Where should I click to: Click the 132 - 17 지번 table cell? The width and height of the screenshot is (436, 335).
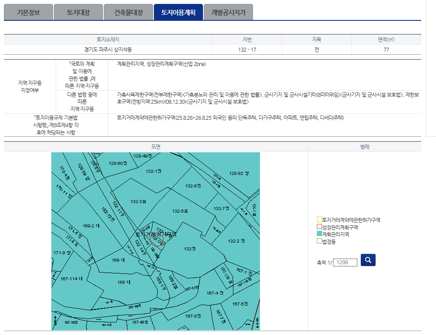(x=247, y=49)
